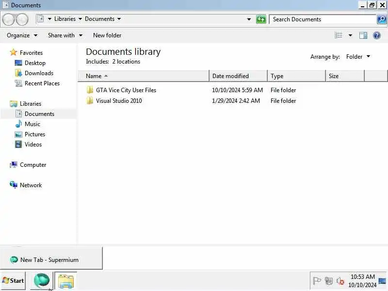Select the Visual Studio 2010 folder name
388x291 pixels.
coord(119,101)
